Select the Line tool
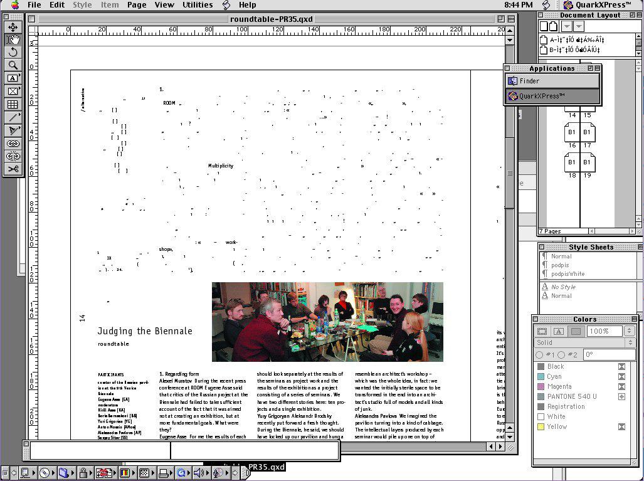Image resolution: width=644 pixels, height=481 pixels. [x=13, y=117]
